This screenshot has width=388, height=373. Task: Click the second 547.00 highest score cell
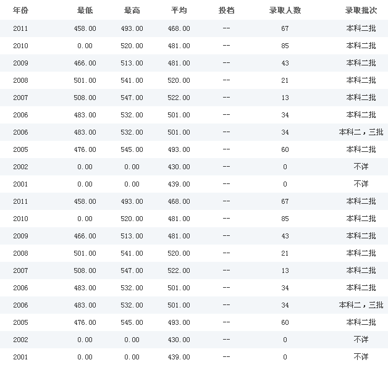coord(132,270)
